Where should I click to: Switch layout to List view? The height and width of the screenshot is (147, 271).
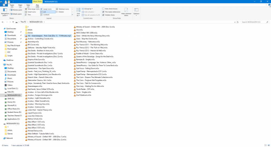click(48, 12)
